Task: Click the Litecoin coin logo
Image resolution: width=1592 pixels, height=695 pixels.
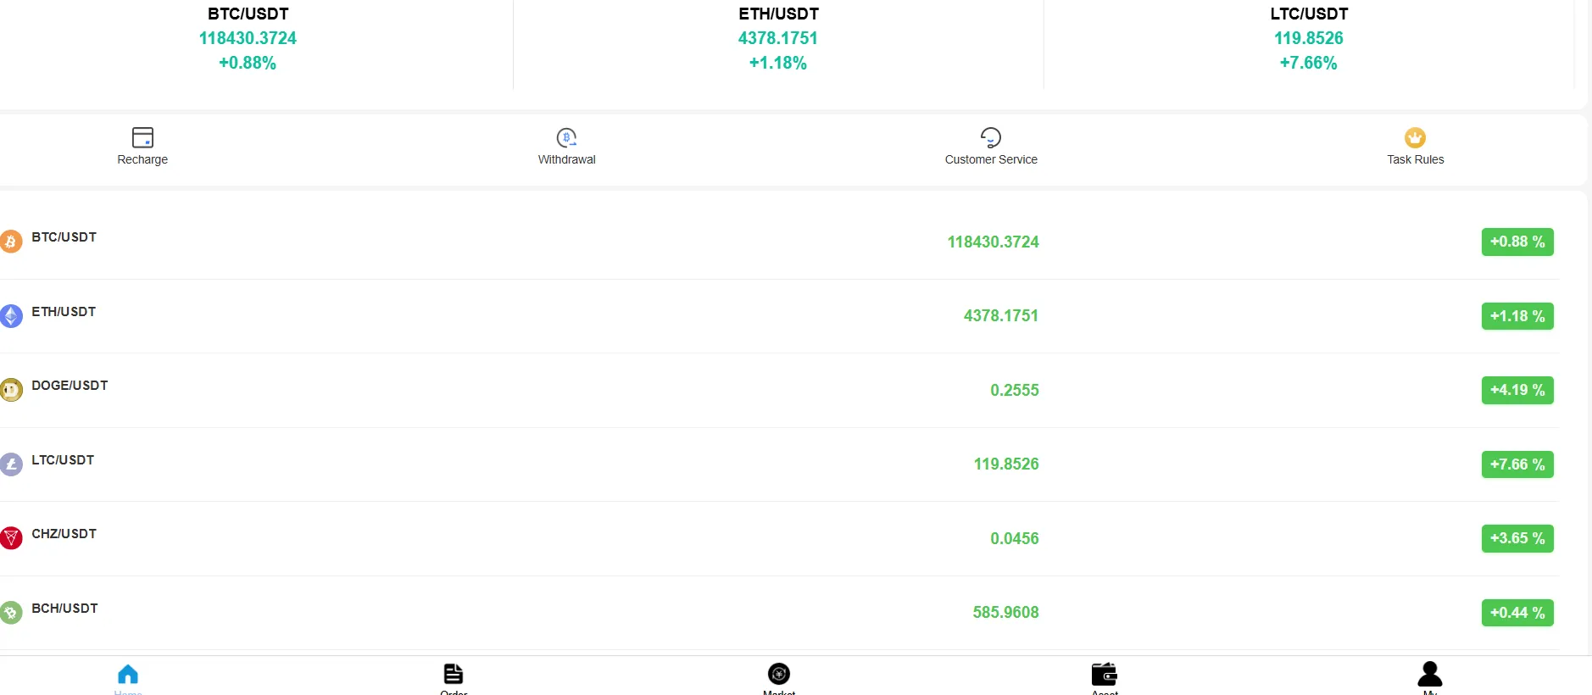Action: [11, 464]
